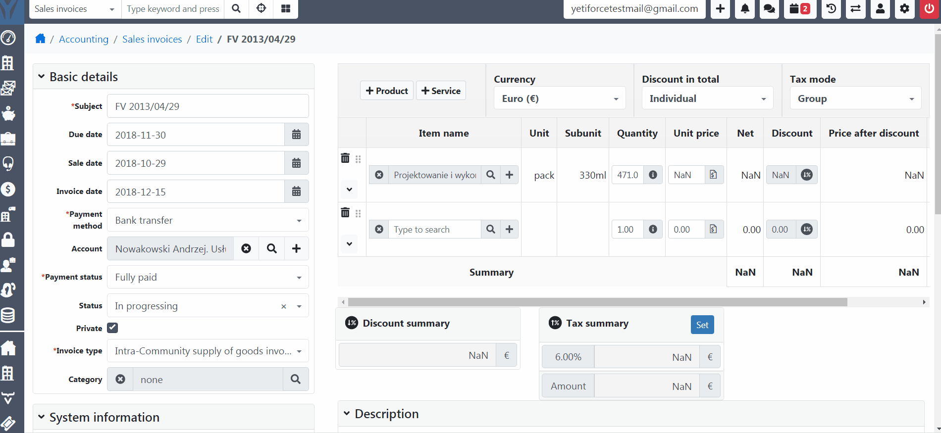Click the Type to search item field
This screenshot has width=941, height=433.
click(434, 229)
